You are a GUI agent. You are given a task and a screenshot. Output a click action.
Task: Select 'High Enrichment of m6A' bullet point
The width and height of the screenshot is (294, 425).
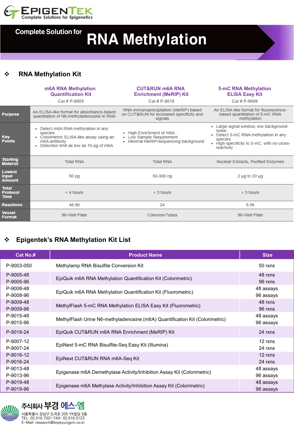tap(151, 133)
